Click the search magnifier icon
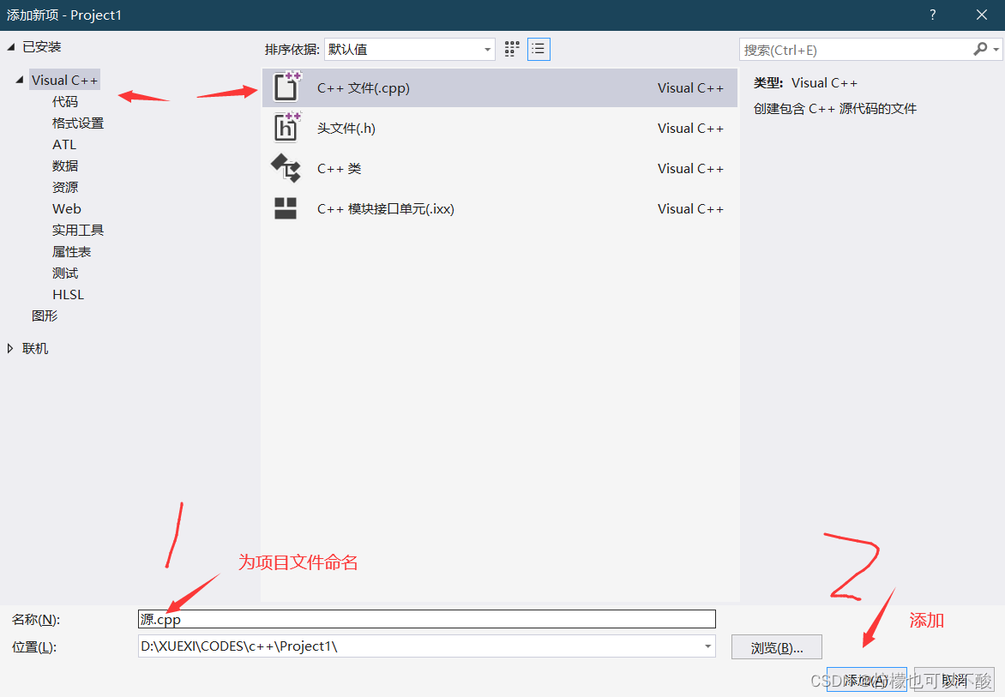The image size is (1005, 697). point(980,50)
